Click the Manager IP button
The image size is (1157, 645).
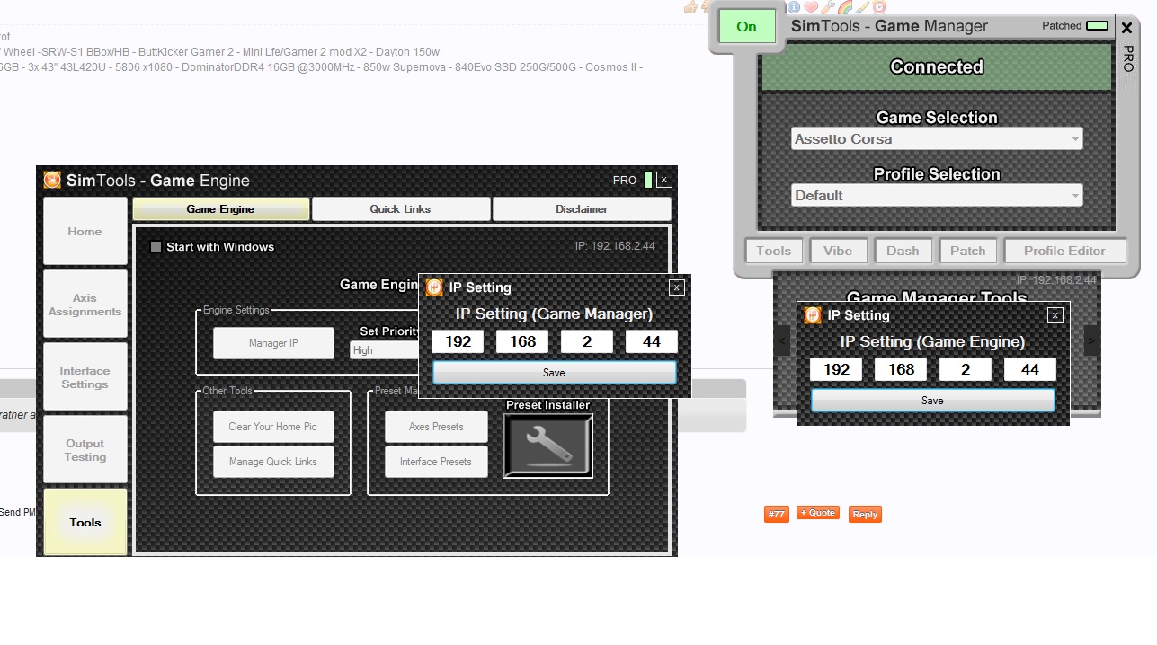pos(273,343)
